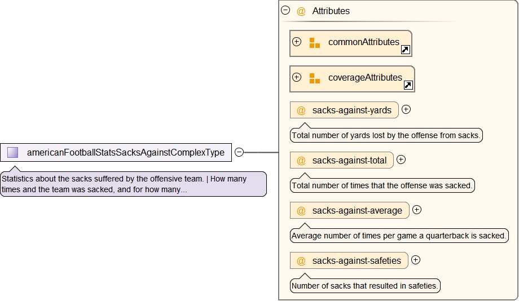Select the sacks-against-average attribute name
Image resolution: width=519 pixels, height=301 pixels.
357,210
